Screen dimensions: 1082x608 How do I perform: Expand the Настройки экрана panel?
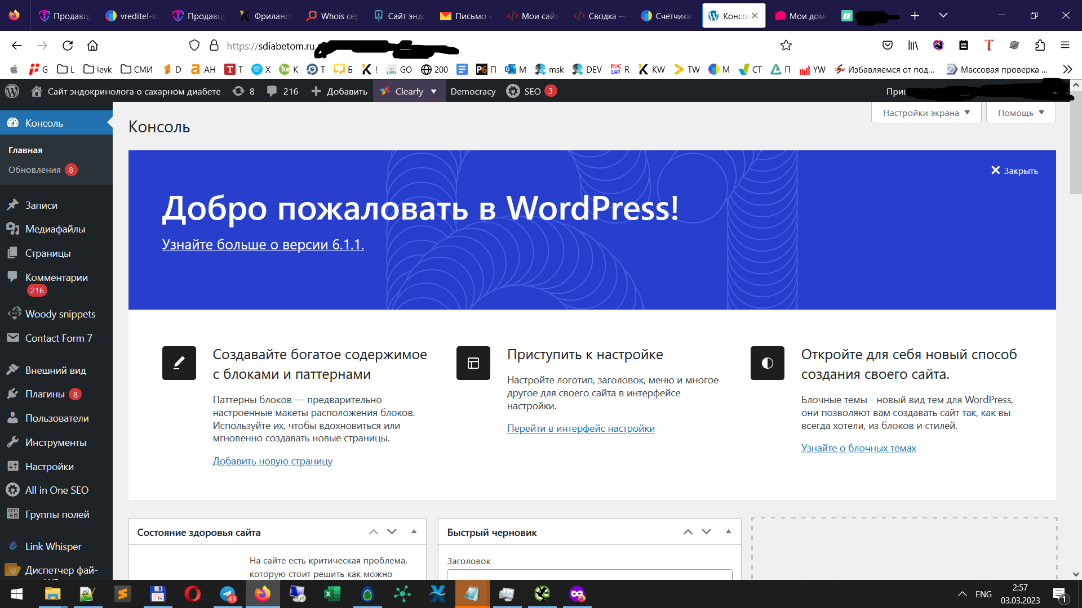point(926,113)
